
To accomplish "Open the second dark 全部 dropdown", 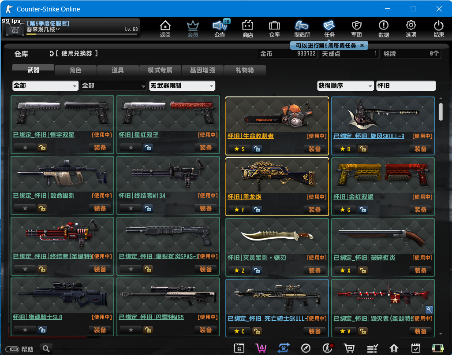I will pos(114,85).
